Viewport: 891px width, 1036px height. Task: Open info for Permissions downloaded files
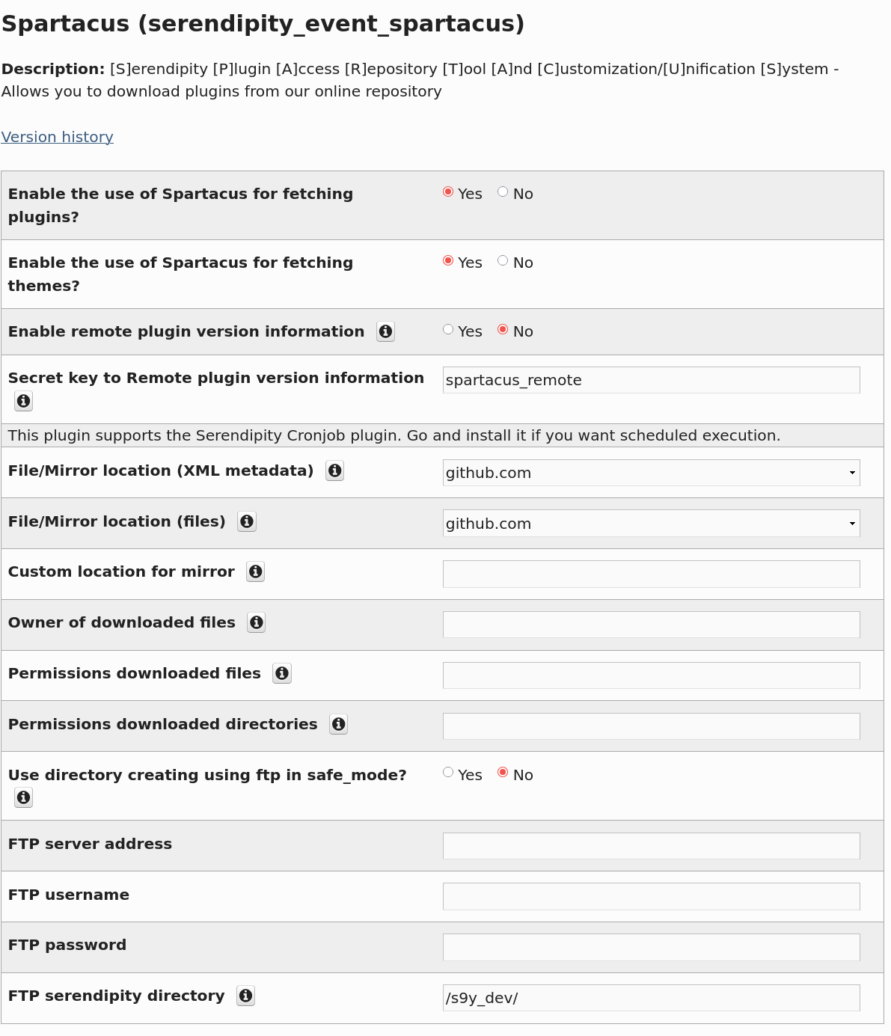pyautogui.click(x=282, y=673)
